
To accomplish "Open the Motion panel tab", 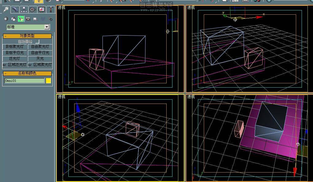I will pos(33,9).
